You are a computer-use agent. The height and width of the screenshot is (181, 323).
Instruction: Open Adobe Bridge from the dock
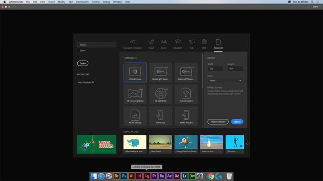click(x=117, y=176)
